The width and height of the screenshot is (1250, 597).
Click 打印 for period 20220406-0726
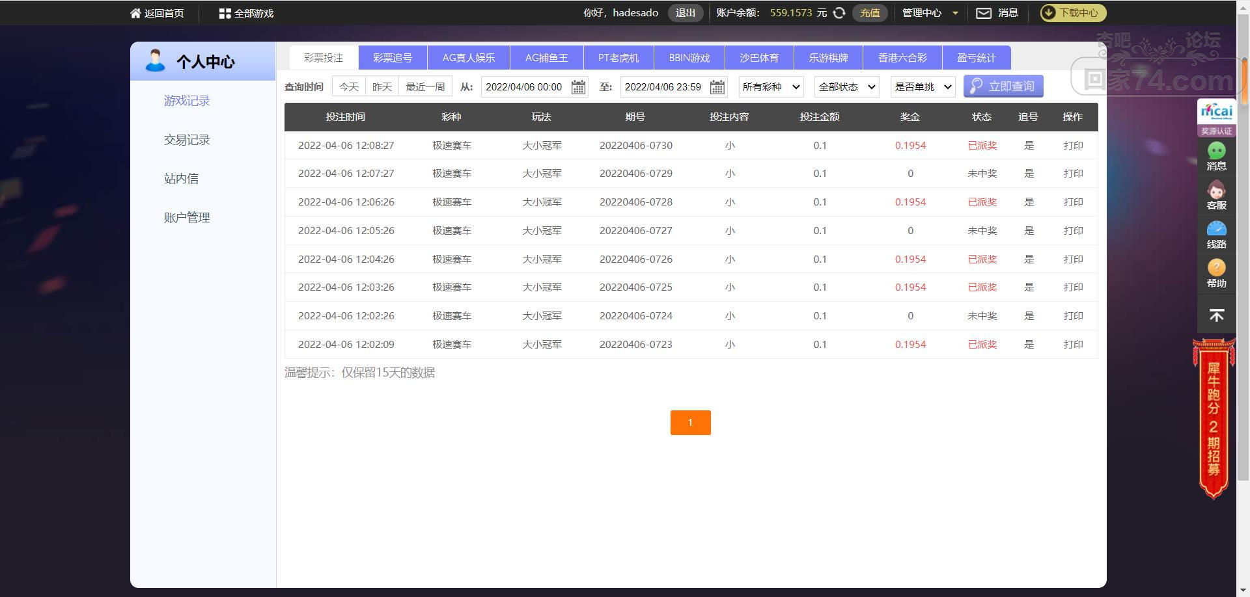point(1073,259)
